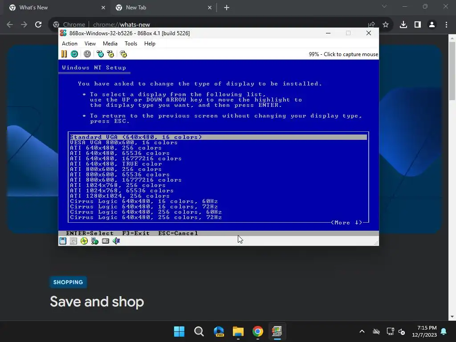456x342 pixels.
Task: Click the sound speaker status icon
Action: (x=116, y=241)
